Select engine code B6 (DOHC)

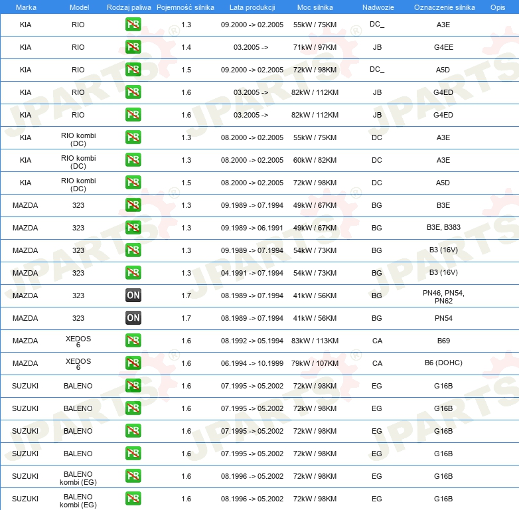[443, 363]
